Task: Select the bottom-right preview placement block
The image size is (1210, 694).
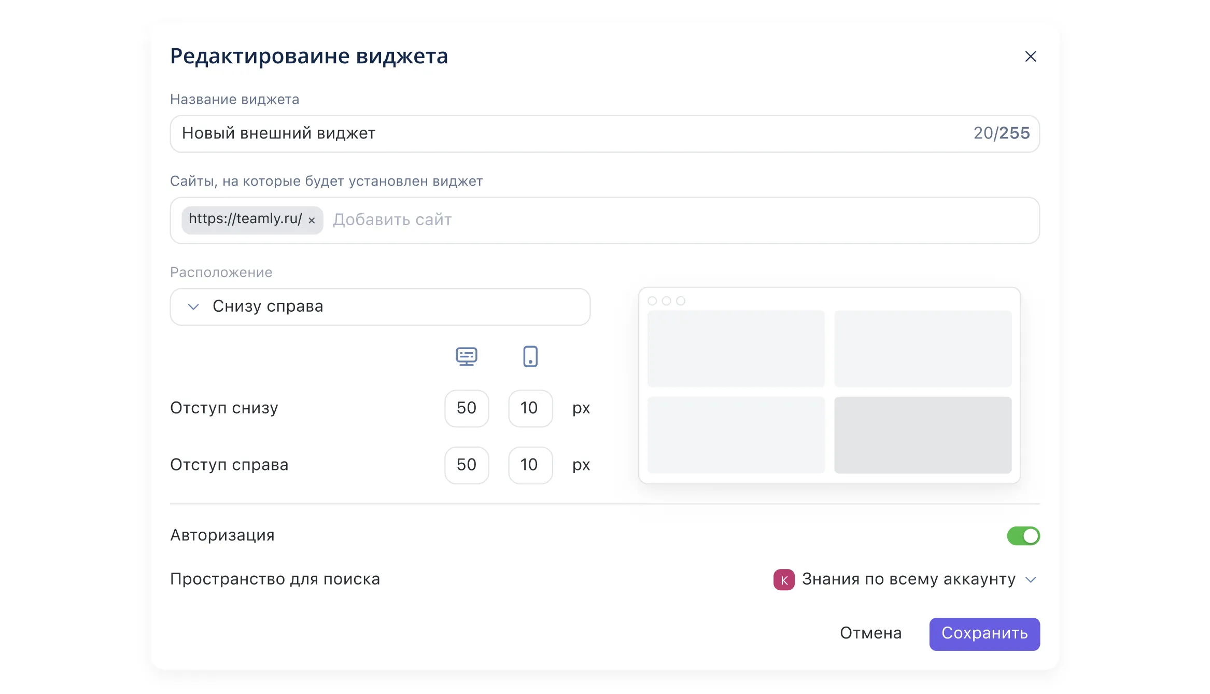Action: click(922, 435)
